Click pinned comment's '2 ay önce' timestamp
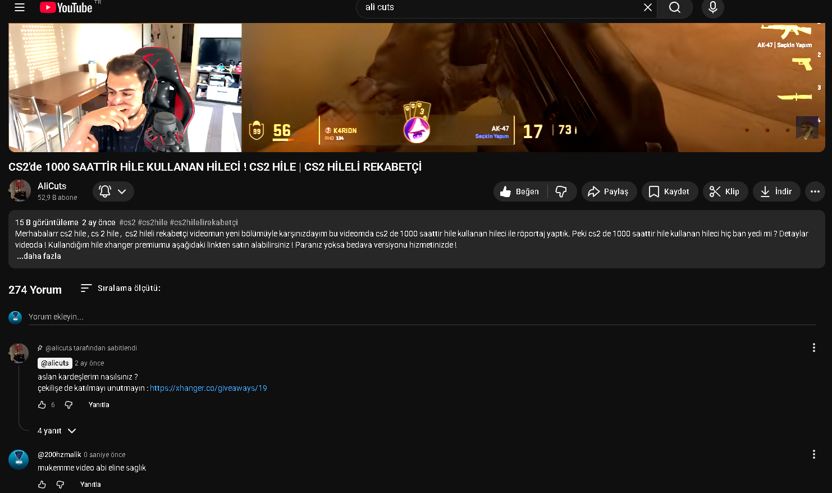This screenshot has width=832, height=493. click(x=89, y=363)
